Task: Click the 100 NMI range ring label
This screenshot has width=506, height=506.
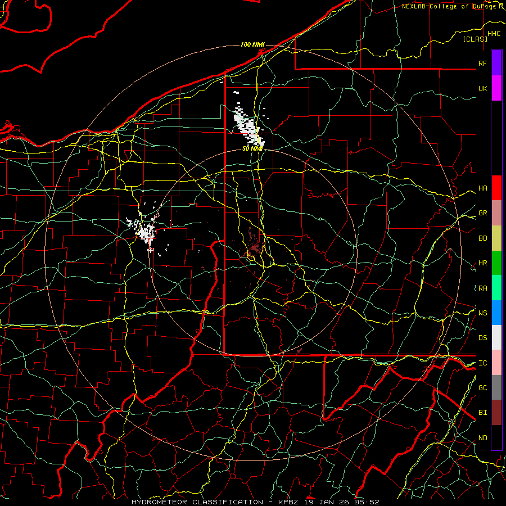Action: (252, 44)
